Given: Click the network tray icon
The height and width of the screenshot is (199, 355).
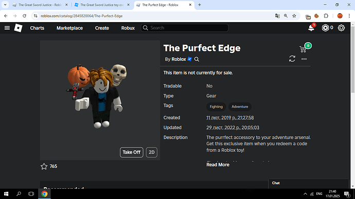Looking at the screenshot, I should [x=312, y=194].
